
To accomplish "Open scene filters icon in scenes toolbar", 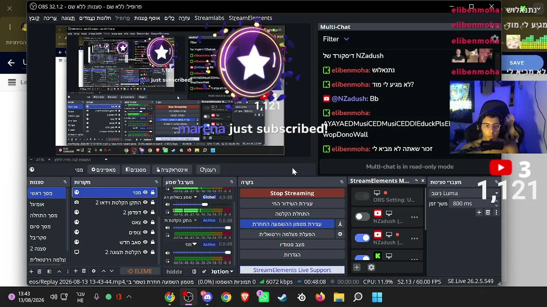I will 49,271.
